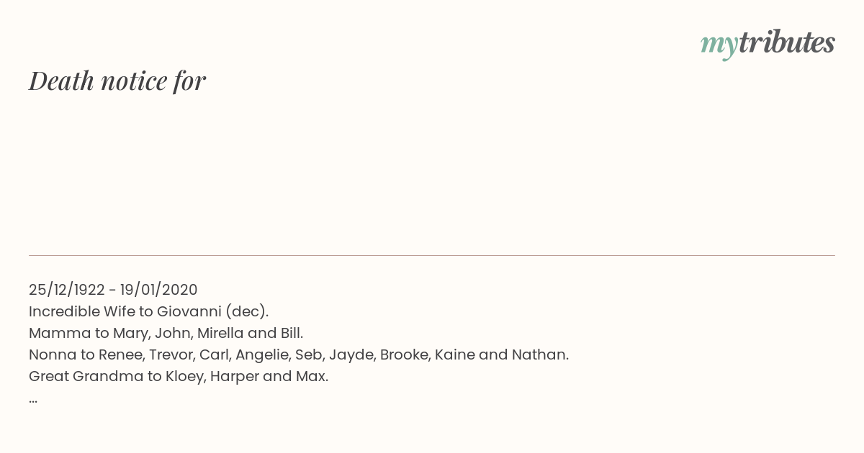Click the name Nathan

click(539, 354)
